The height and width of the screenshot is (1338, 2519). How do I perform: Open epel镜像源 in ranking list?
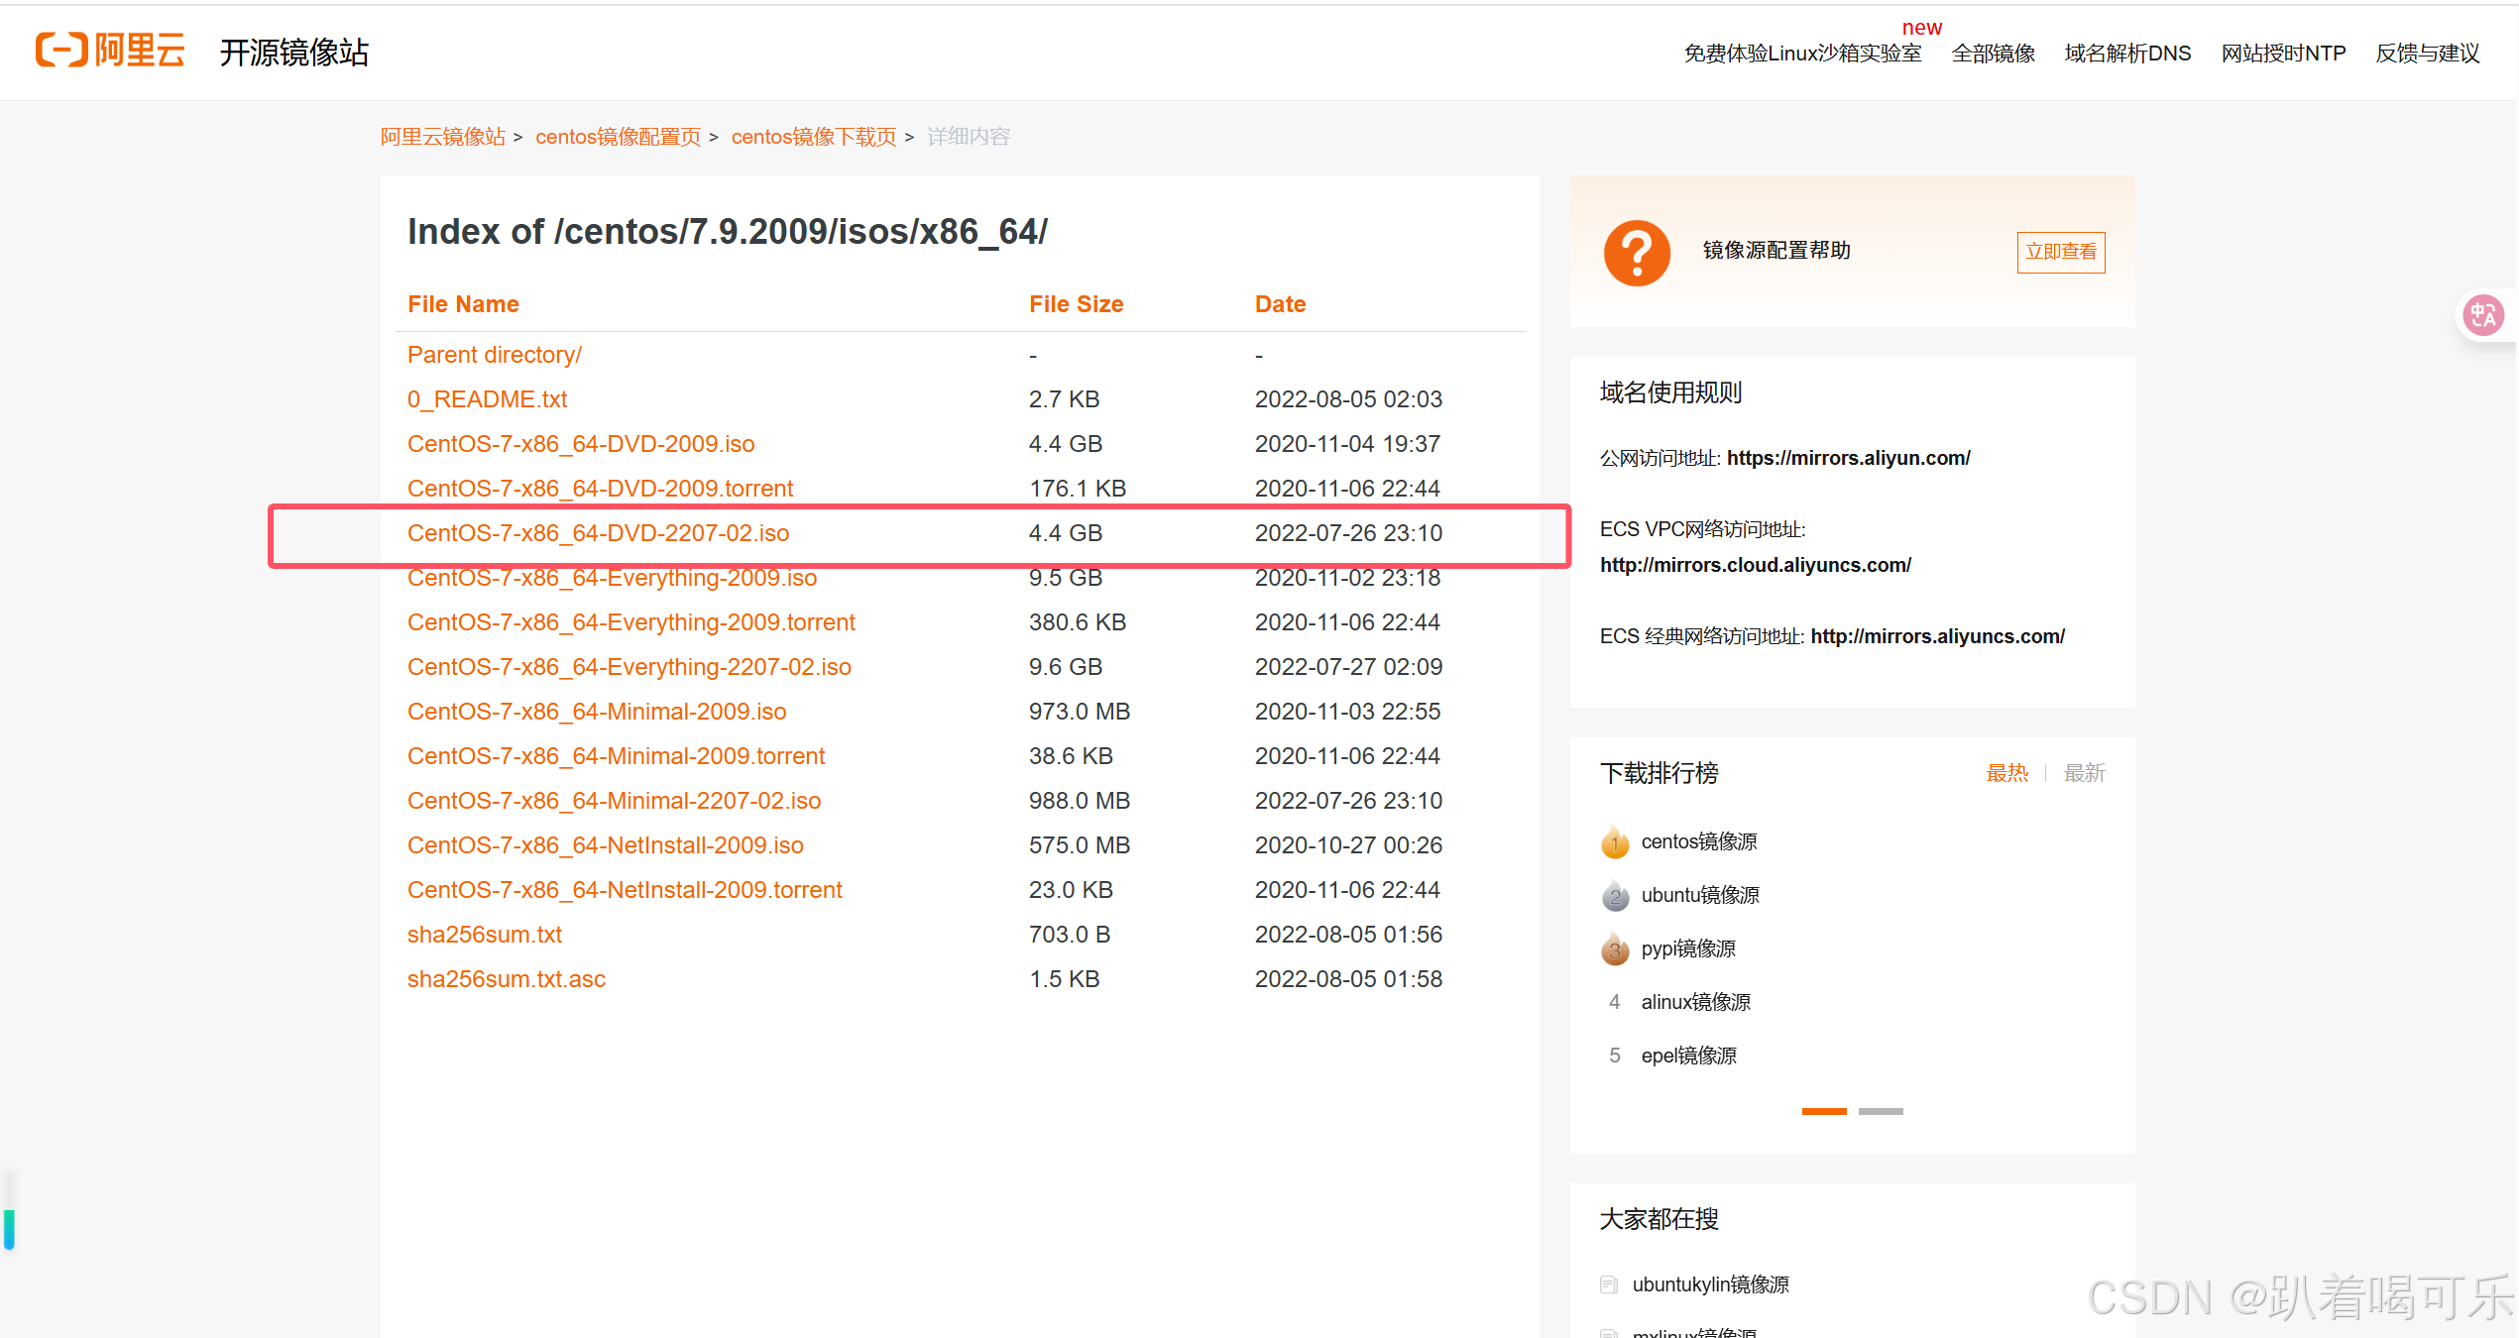coord(1688,1056)
